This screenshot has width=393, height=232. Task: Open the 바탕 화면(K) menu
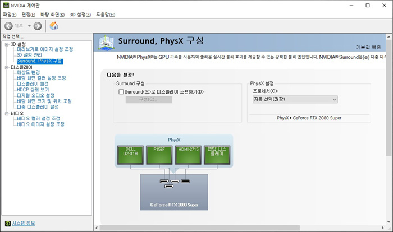(x=52, y=15)
